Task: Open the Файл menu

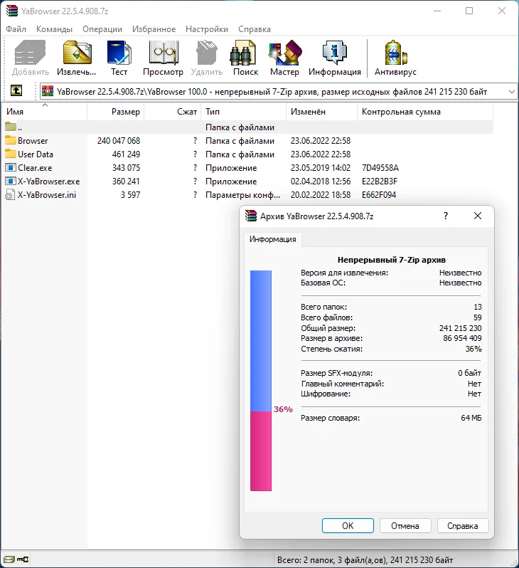Action: pos(16,29)
